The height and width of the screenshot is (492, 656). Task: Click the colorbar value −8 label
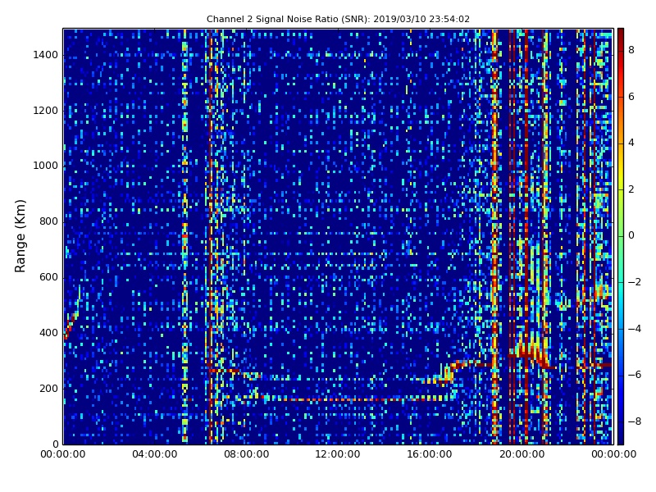tap(635, 421)
